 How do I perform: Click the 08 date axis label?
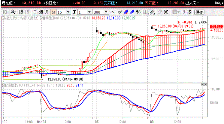tap(152, 122)
